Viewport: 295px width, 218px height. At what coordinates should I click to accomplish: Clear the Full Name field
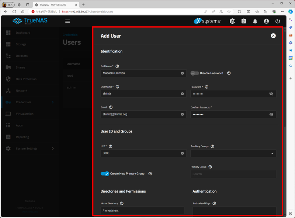pyautogui.click(x=182, y=73)
